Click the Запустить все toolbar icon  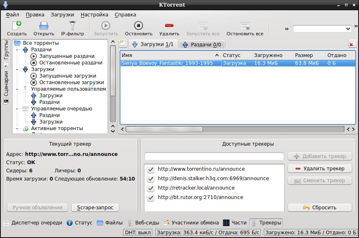click(202, 25)
